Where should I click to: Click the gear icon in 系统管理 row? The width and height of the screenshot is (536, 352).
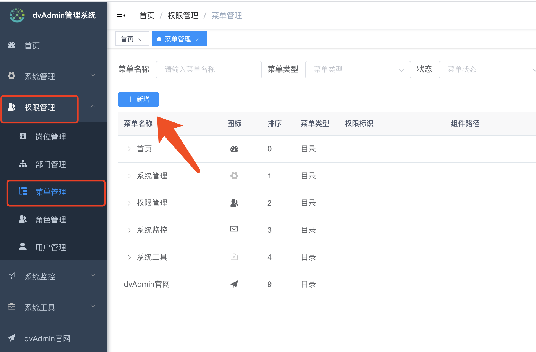pos(234,176)
